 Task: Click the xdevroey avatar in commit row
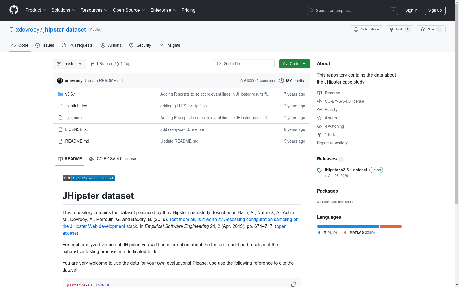pos(60,81)
